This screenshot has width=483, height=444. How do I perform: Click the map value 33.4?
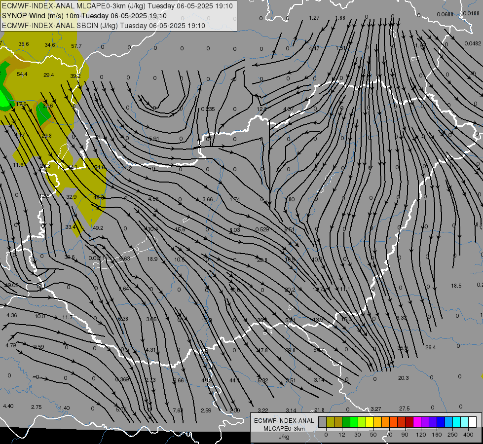[x=71, y=227]
